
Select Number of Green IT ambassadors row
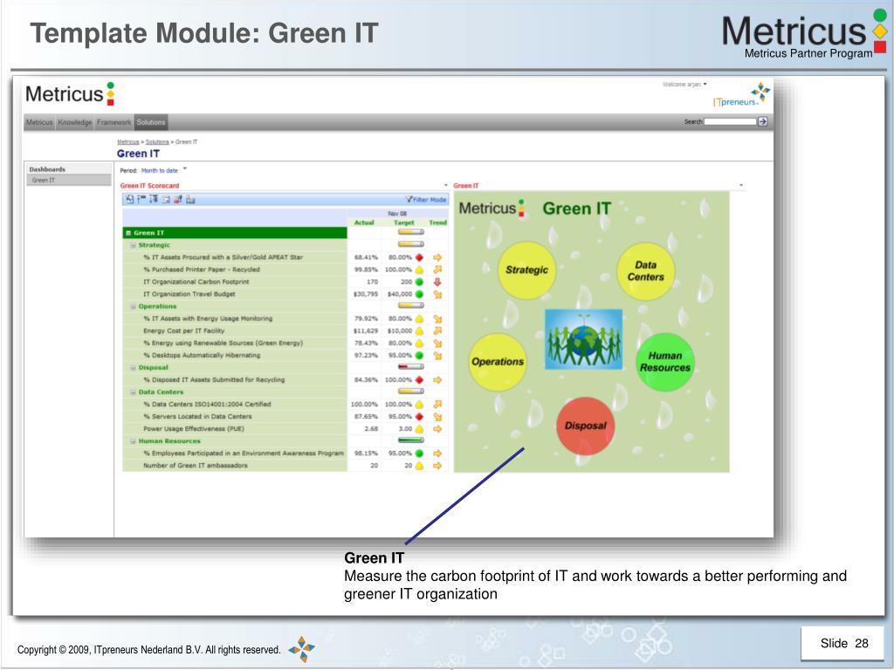click(x=235, y=466)
